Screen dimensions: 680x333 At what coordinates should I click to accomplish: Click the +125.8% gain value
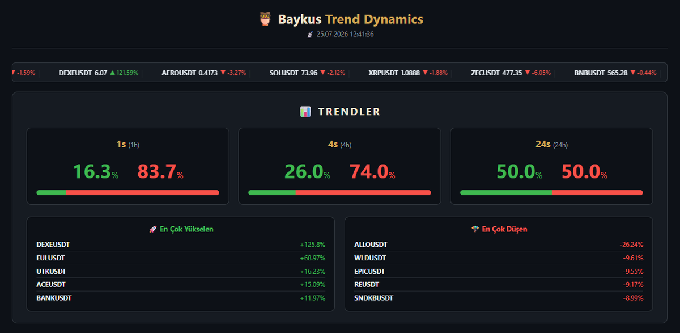[313, 245]
